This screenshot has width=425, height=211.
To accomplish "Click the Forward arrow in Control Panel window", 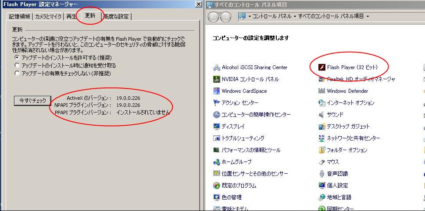I will tap(225, 18).
